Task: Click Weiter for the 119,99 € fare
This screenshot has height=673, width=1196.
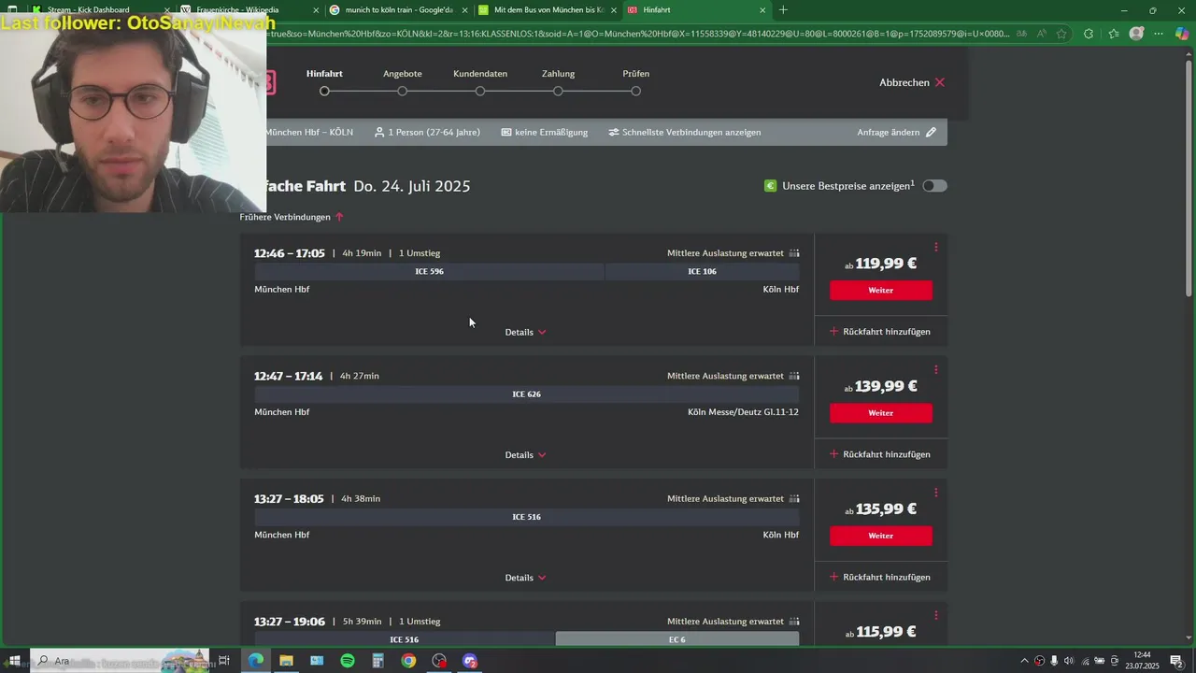Action: (881, 291)
